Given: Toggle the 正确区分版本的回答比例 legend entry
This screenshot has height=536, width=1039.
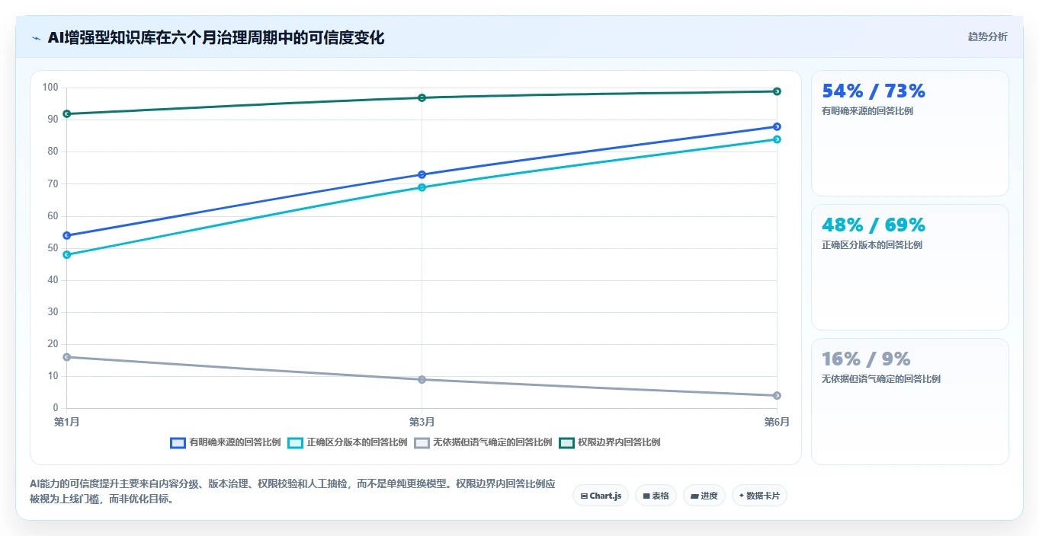Looking at the screenshot, I should (x=347, y=442).
